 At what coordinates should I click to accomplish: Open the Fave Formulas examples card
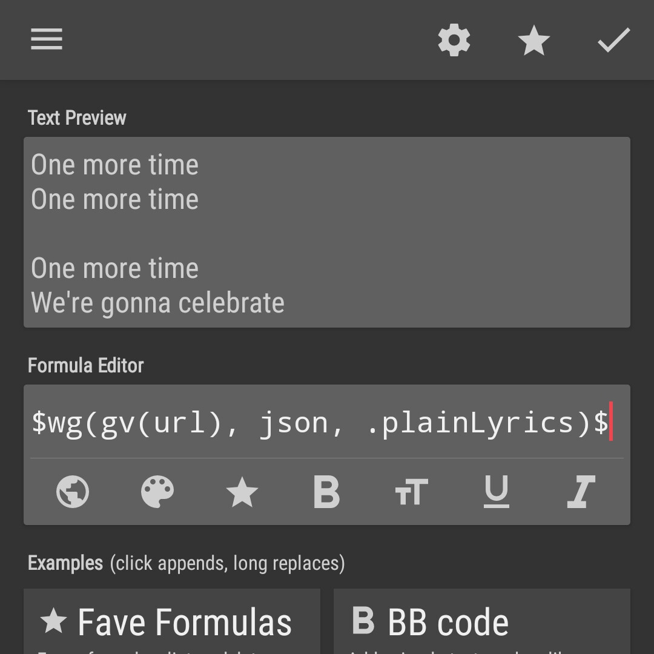tap(172, 621)
